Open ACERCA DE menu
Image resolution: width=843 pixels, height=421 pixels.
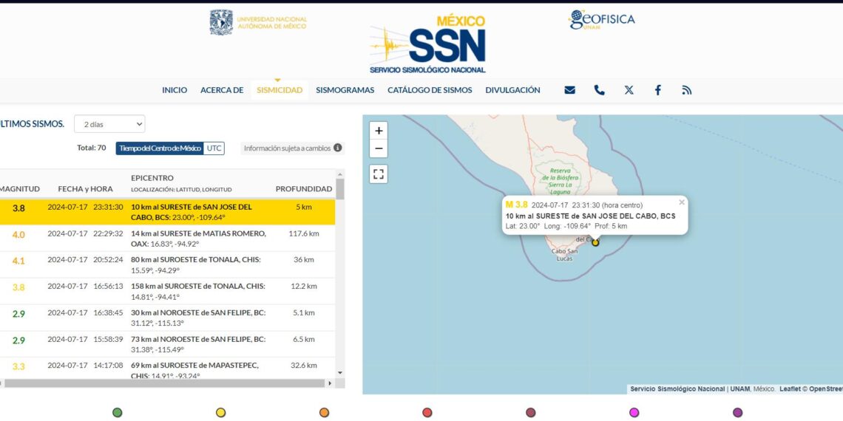[x=222, y=90]
